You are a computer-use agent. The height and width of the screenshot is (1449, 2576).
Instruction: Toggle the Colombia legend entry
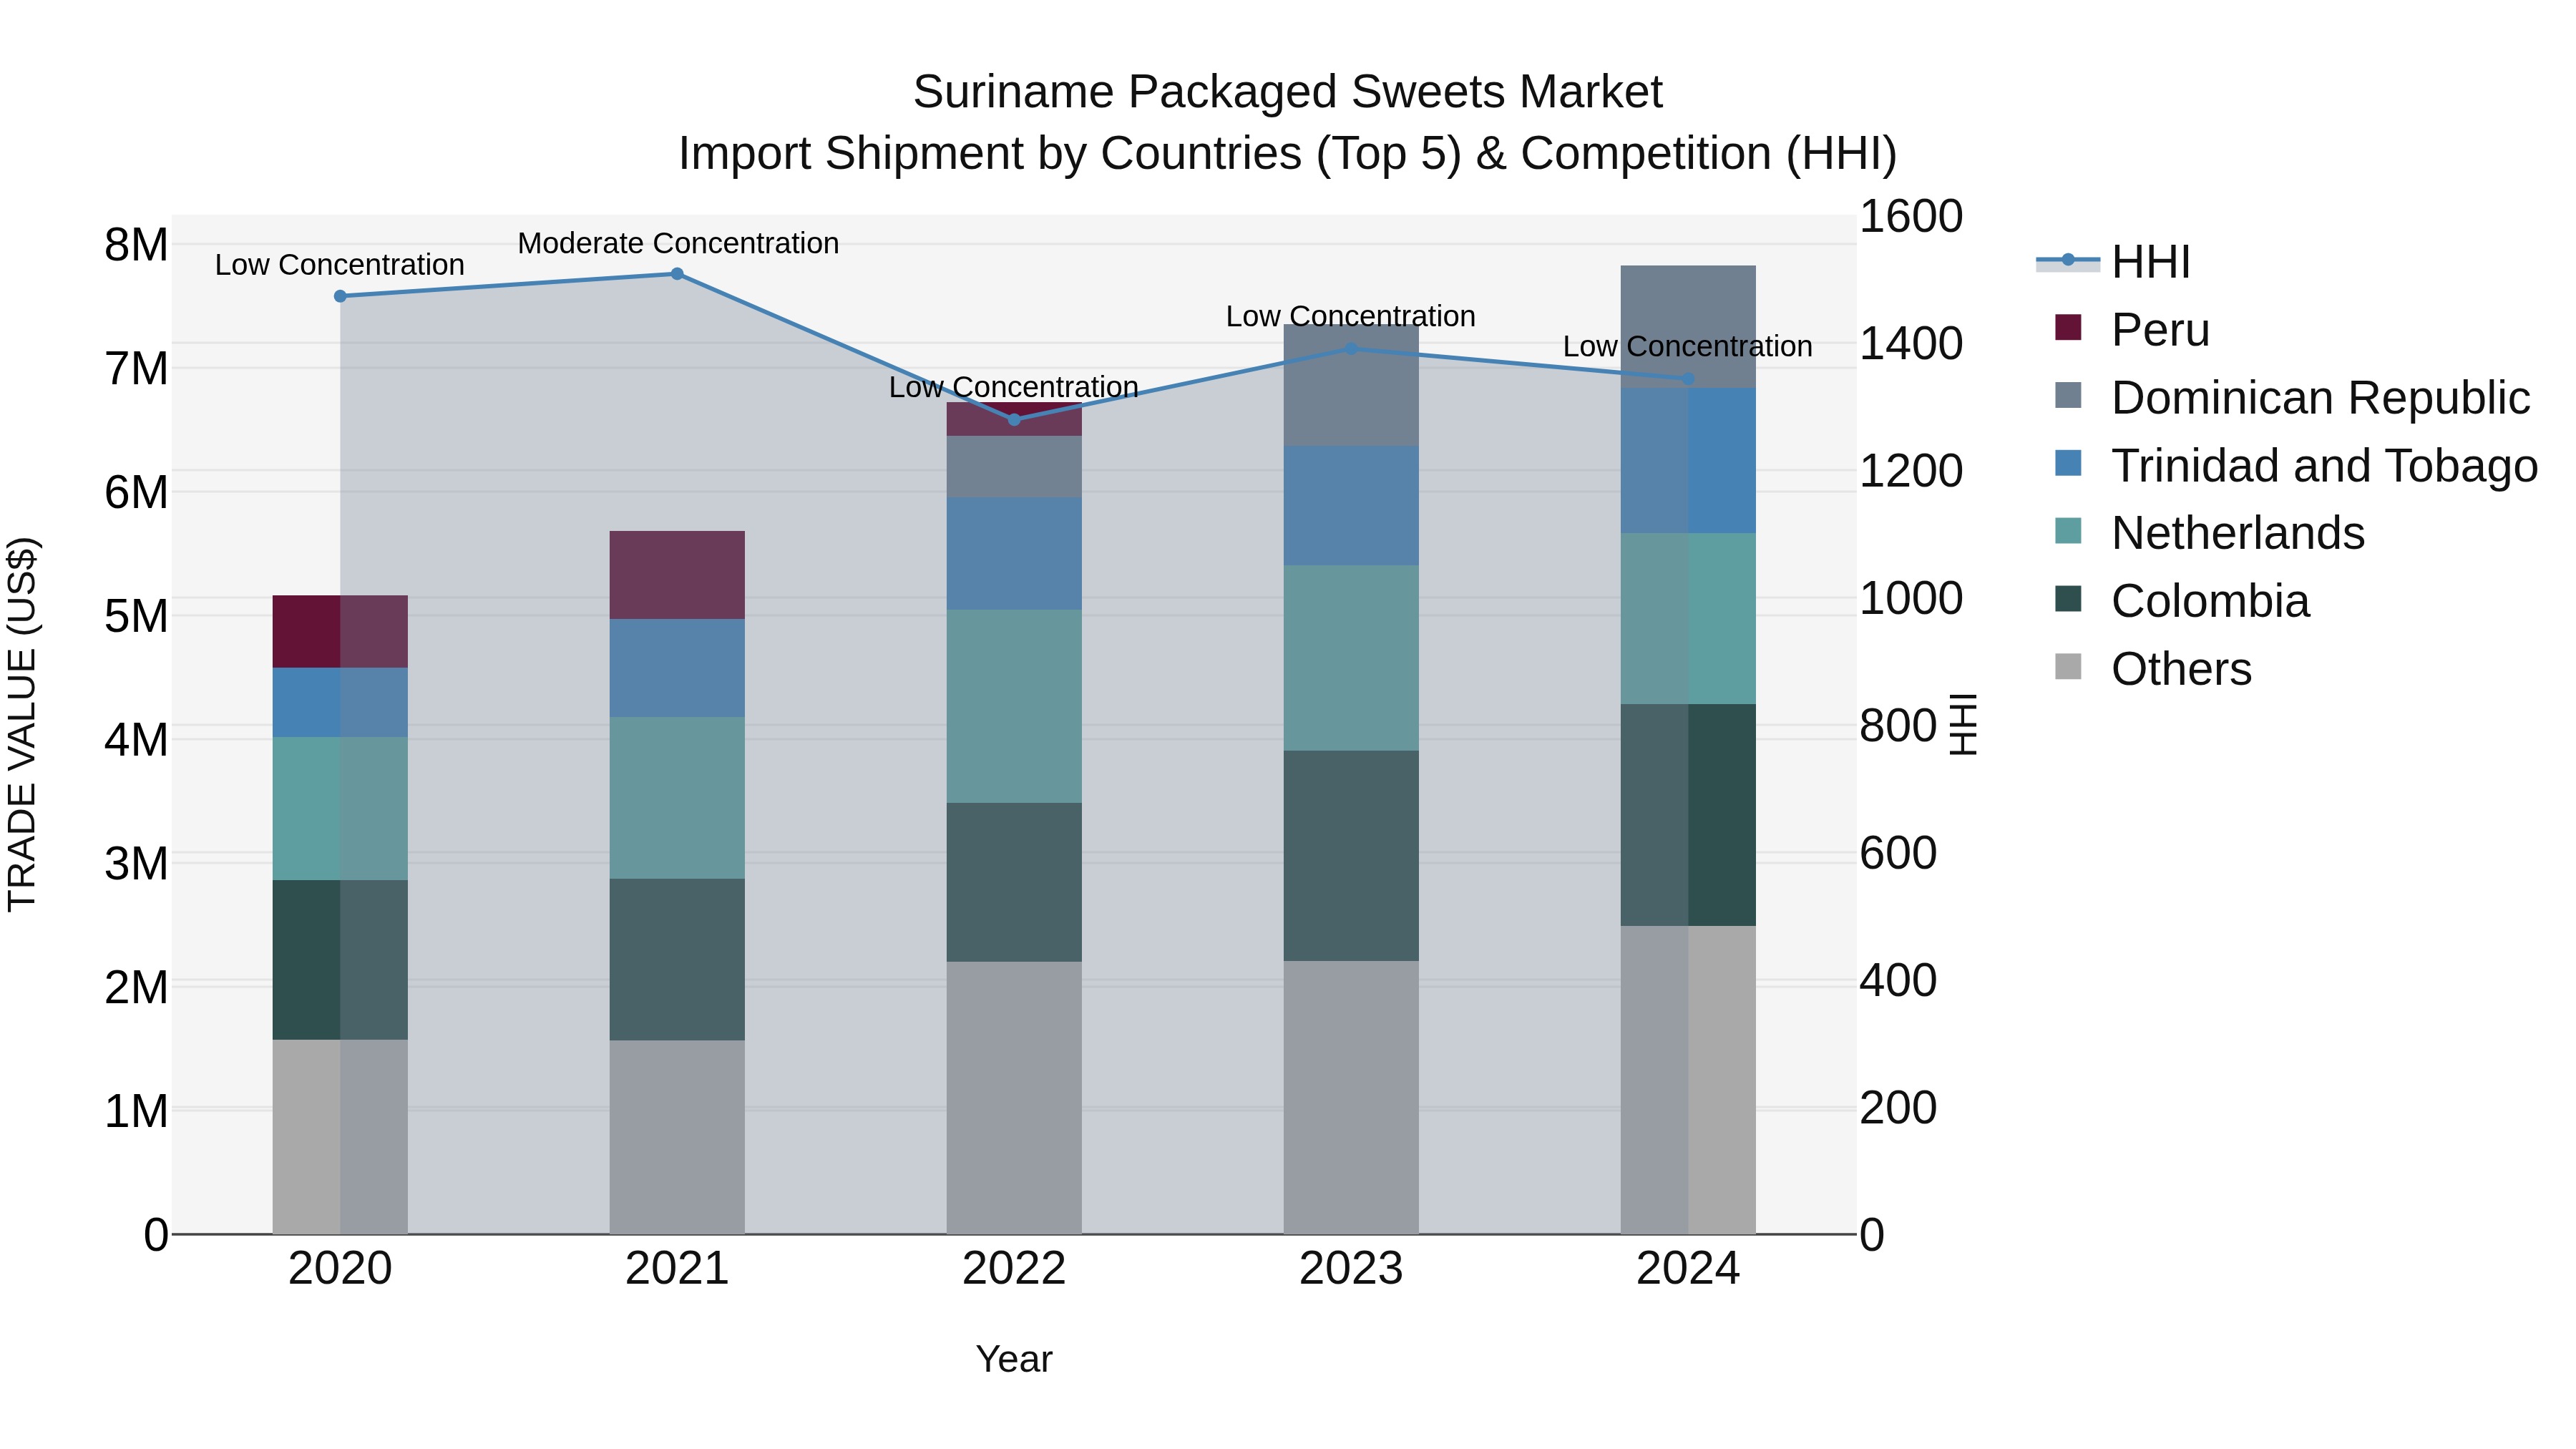point(2182,601)
